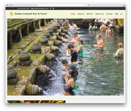Open the Eco Tour menu
The height and width of the screenshot is (111, 131).
point(110,14)
